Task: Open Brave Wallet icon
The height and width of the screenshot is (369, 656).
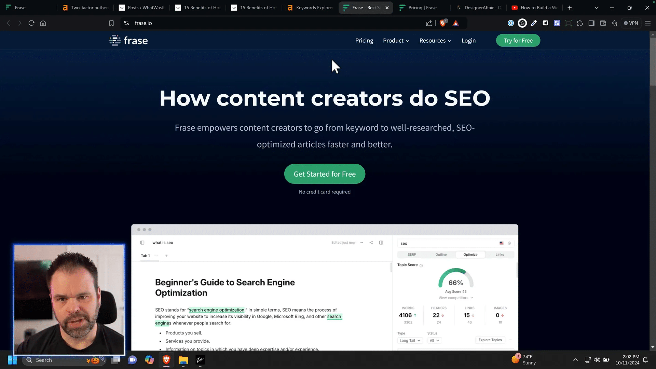Action: tap(603, 23)
